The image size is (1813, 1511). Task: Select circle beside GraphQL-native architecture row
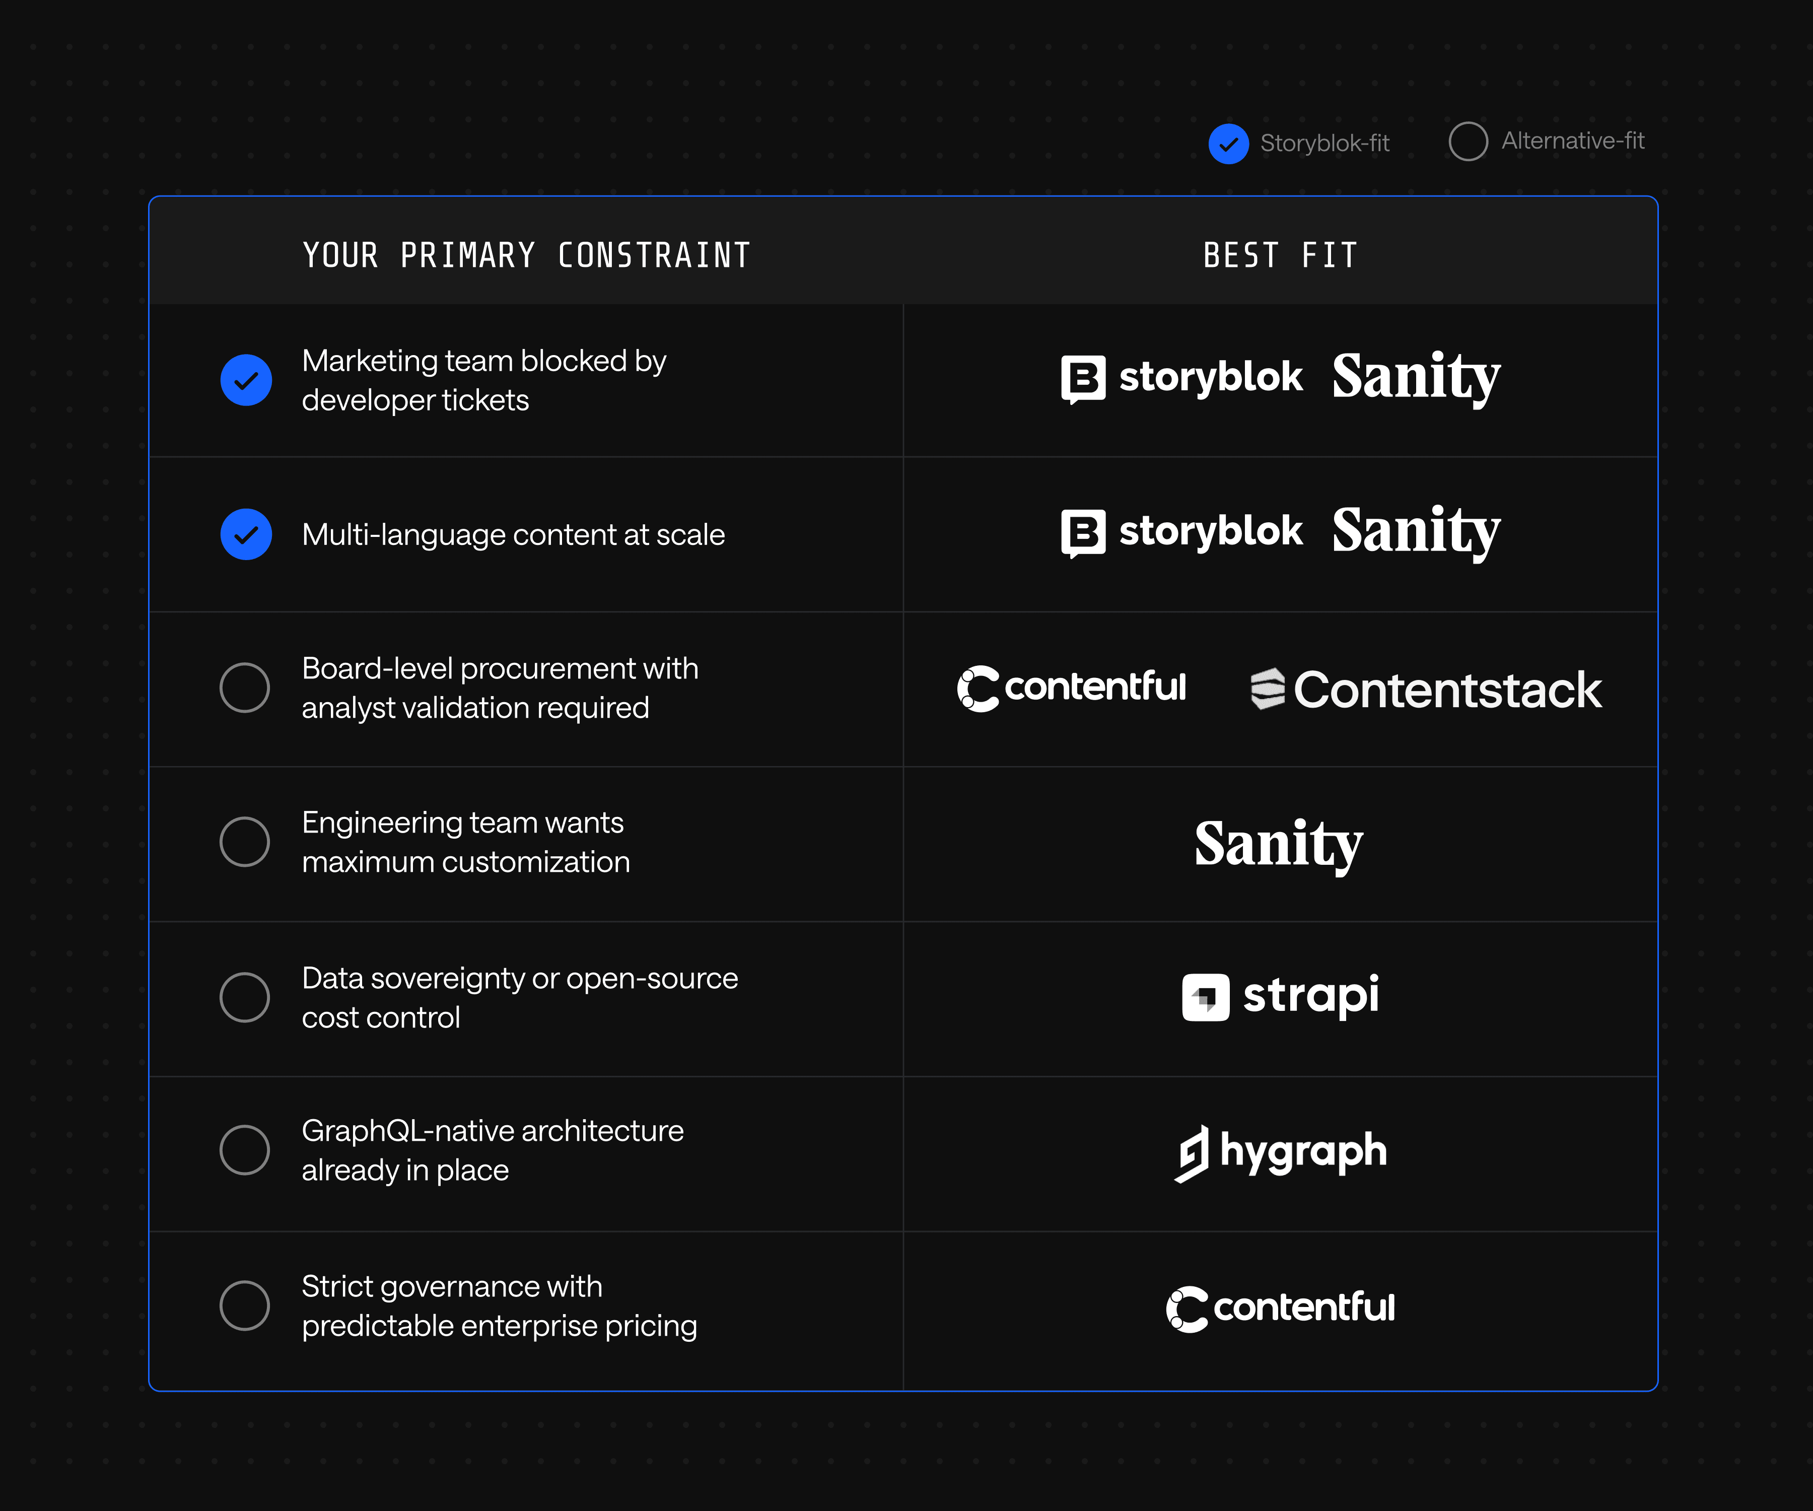[245, 1150]
